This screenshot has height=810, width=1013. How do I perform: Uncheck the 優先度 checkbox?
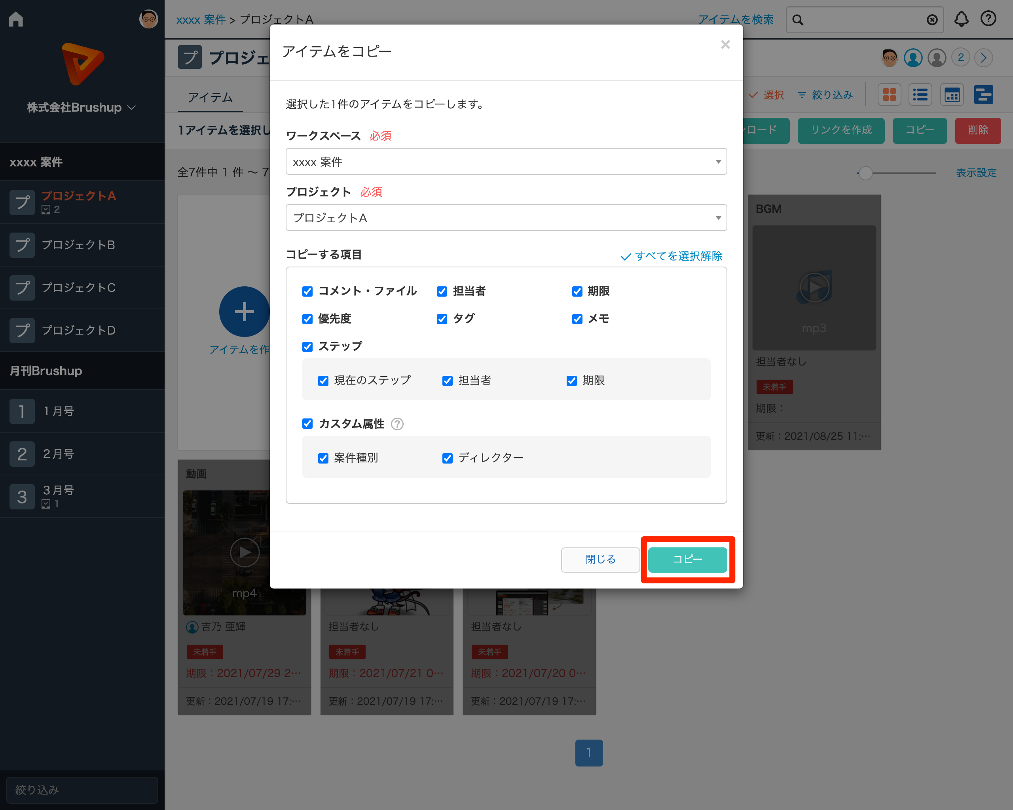(x=307, y=319)
